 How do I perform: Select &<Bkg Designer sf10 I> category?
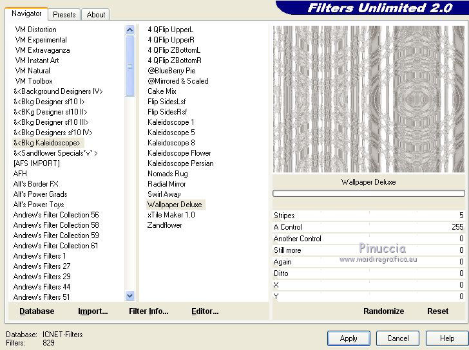(x=49, y=102)
